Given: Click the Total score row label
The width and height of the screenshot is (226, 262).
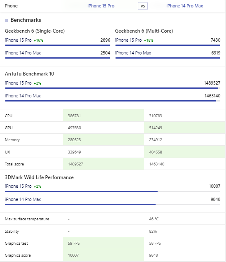Looking at the screenshot, I should tap(14, 164).
